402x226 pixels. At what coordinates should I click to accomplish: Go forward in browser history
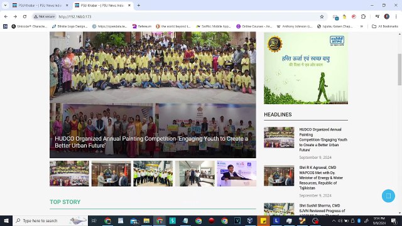[x=15, y=17]
